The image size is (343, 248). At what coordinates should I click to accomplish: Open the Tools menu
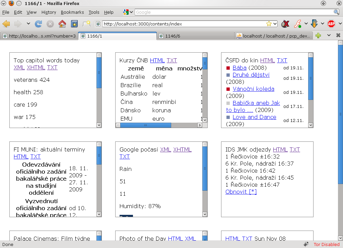94,12
